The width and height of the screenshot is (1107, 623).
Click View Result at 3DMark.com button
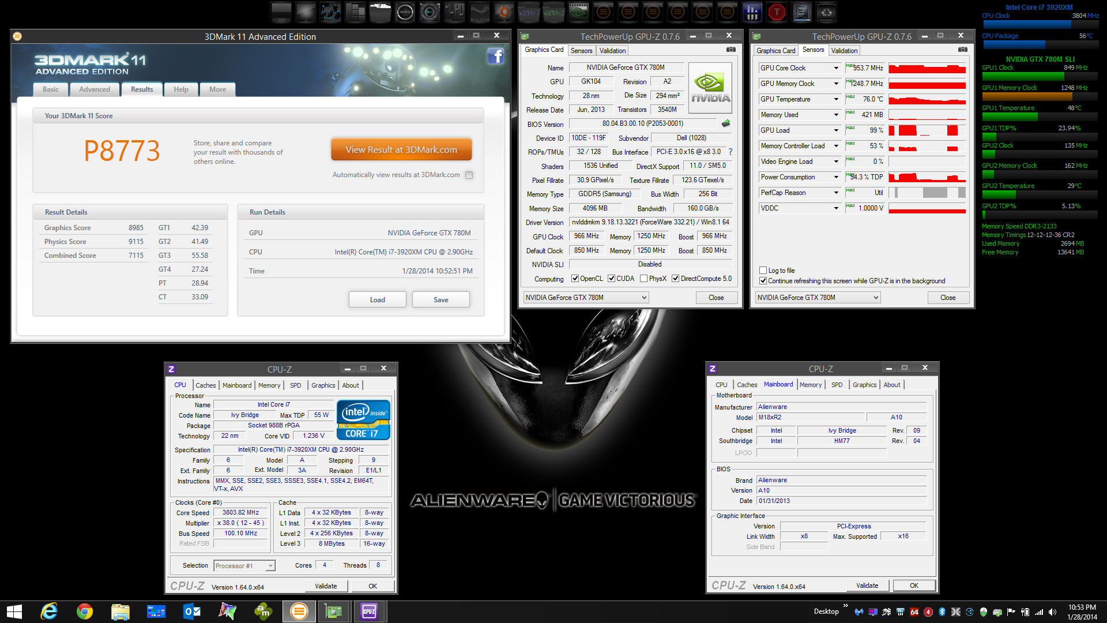[401, 149]
